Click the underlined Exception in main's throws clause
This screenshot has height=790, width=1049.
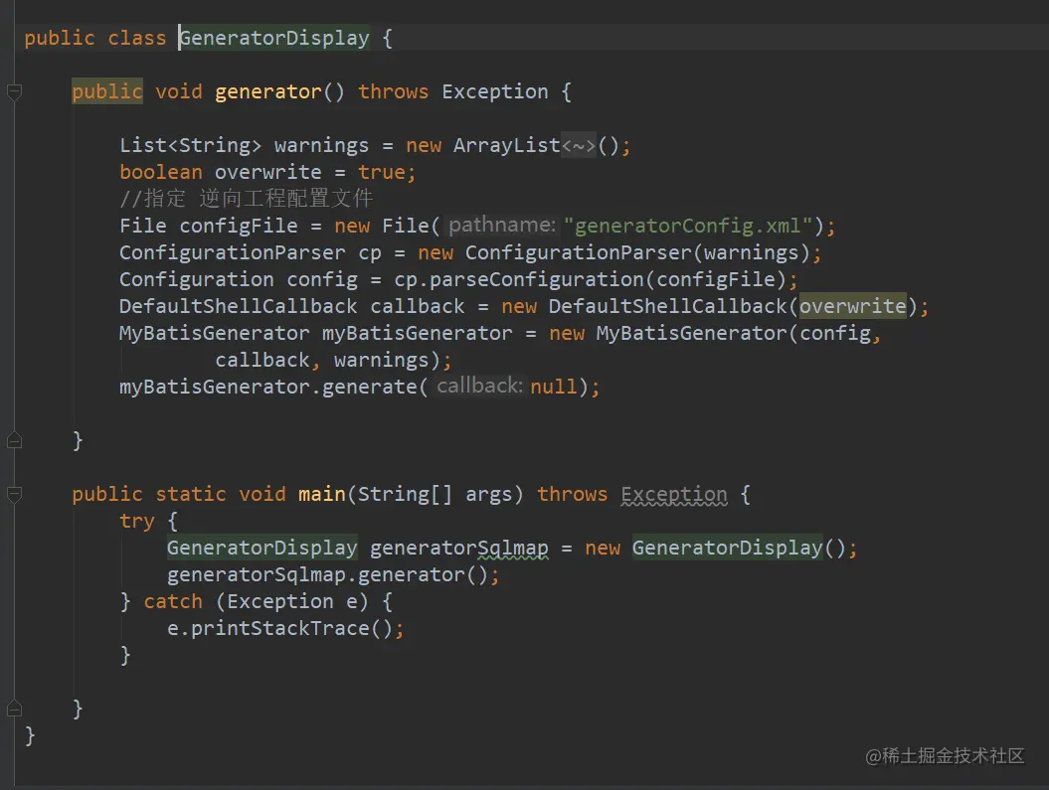coord(674,495)
